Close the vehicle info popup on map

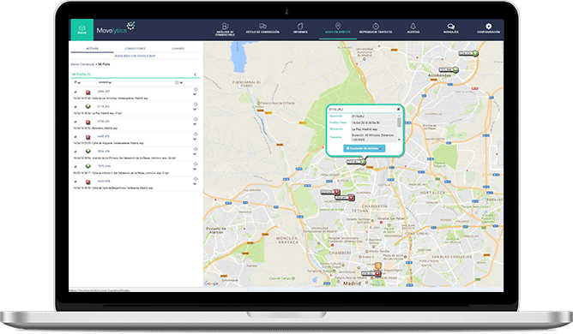[x=398, y=109]
